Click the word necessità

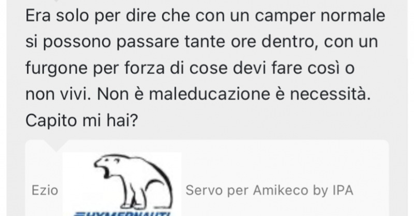pos(330,94)
